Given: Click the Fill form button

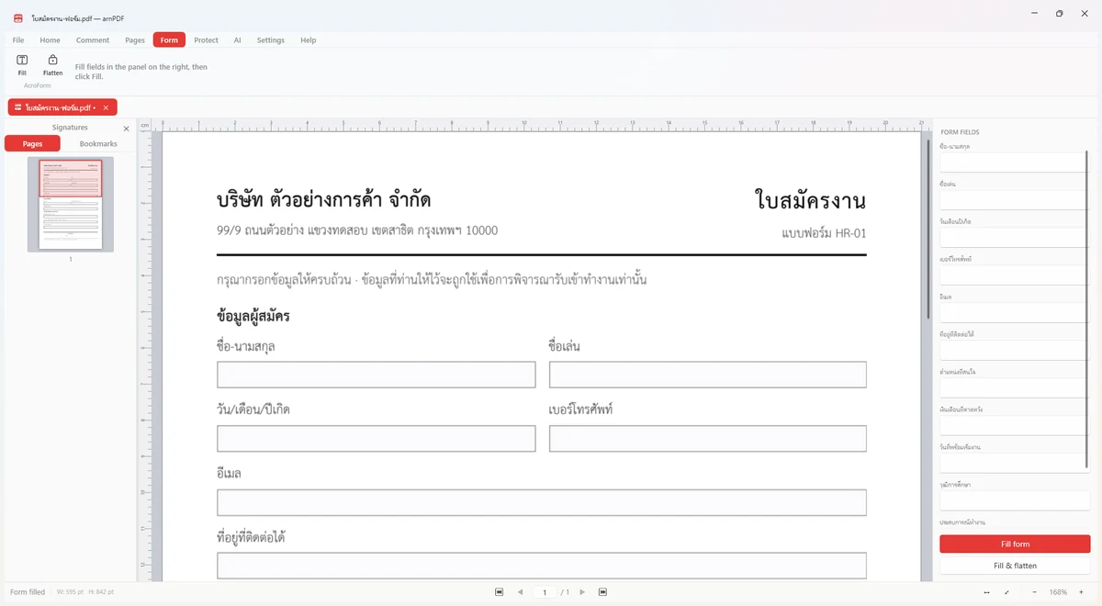Looking at the screenshot, I should pyautogui.click(x=1015, y=544).
